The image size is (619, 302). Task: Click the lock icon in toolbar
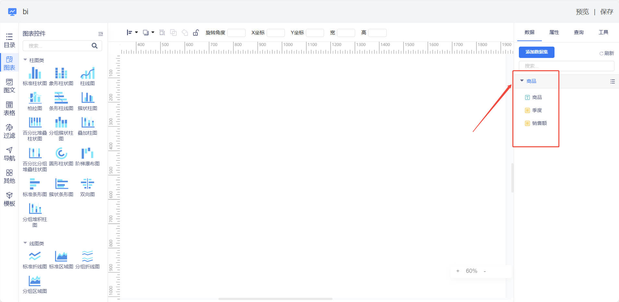196,33
